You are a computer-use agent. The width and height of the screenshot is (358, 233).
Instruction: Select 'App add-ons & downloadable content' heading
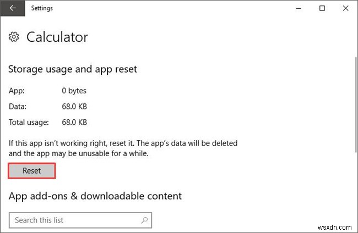(95, 196)
